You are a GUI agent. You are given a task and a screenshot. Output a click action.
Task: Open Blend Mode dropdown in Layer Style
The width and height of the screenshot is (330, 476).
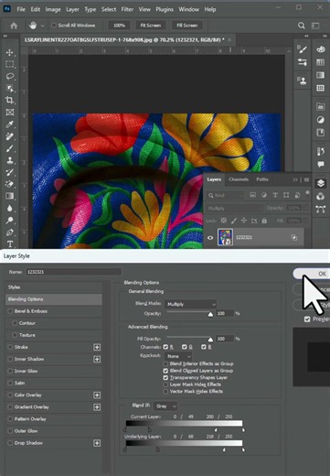(191, 304)
